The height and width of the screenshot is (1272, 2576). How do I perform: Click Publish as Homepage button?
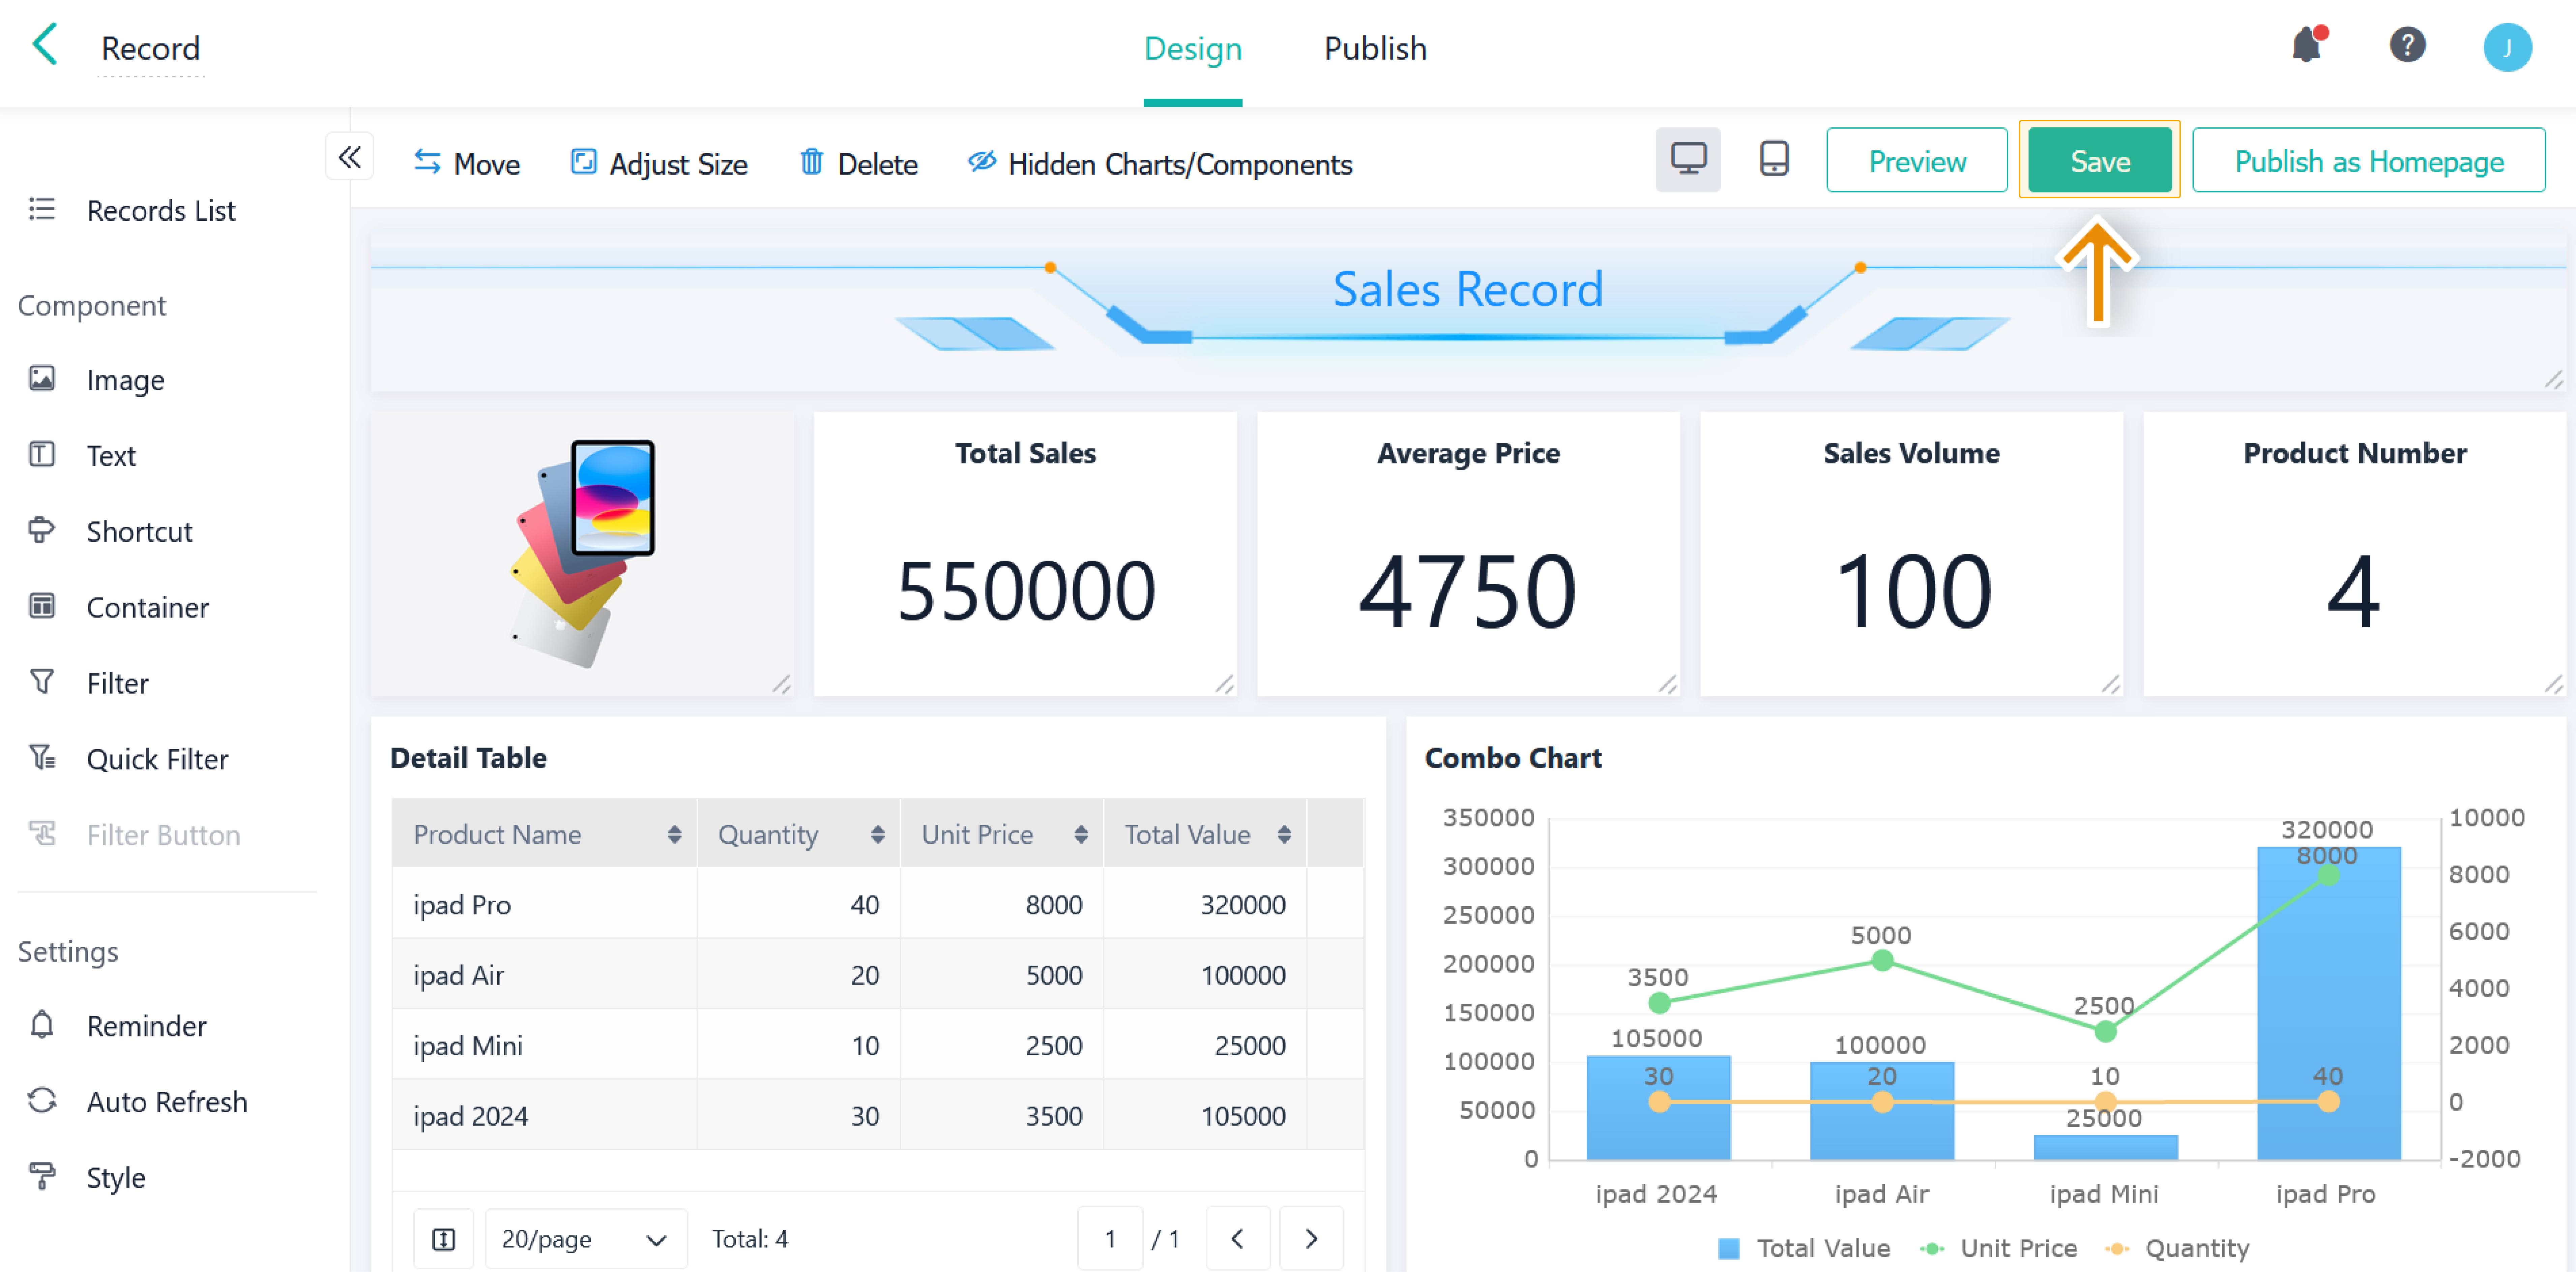click(x=2368, y=161)
